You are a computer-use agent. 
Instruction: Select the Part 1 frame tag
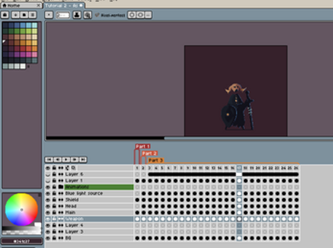pos(143,146)
